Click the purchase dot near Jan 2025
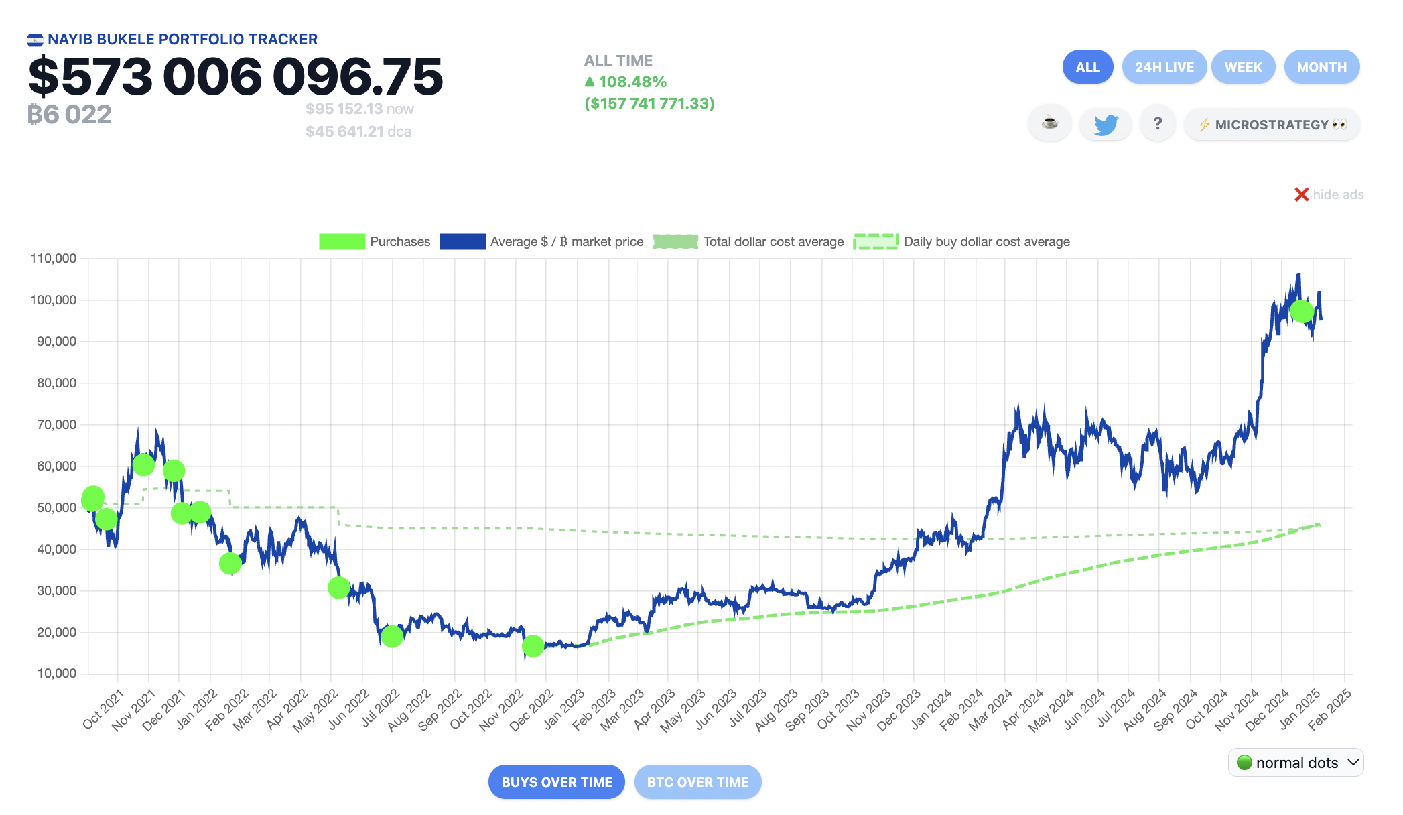Screen dimensions: 1403x815 1301,311
